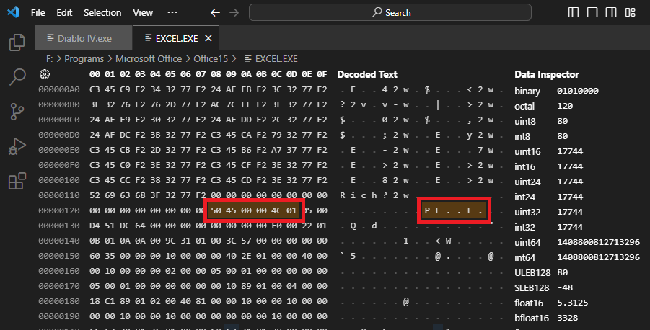Click the 00000100 row offset
The width and height of the screenshot is (650, 330).
[59, 180]
